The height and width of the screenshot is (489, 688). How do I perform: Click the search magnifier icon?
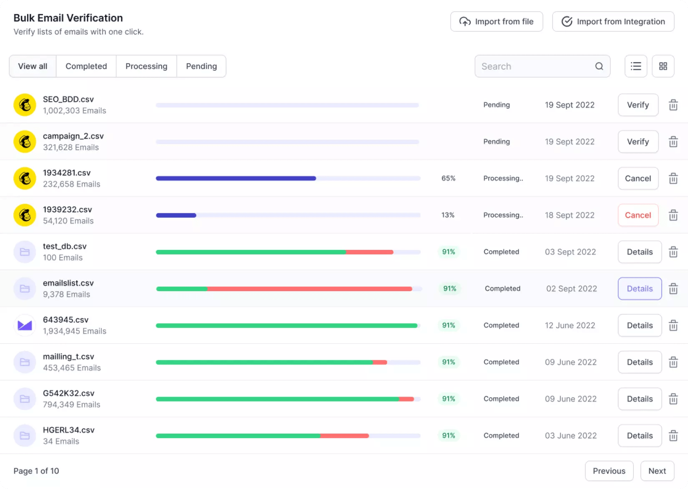[x=599, y=66]
